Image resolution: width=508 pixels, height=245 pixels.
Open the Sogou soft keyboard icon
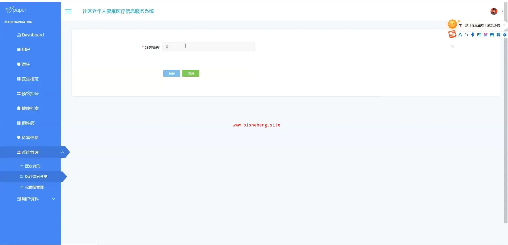pos(479,35)
